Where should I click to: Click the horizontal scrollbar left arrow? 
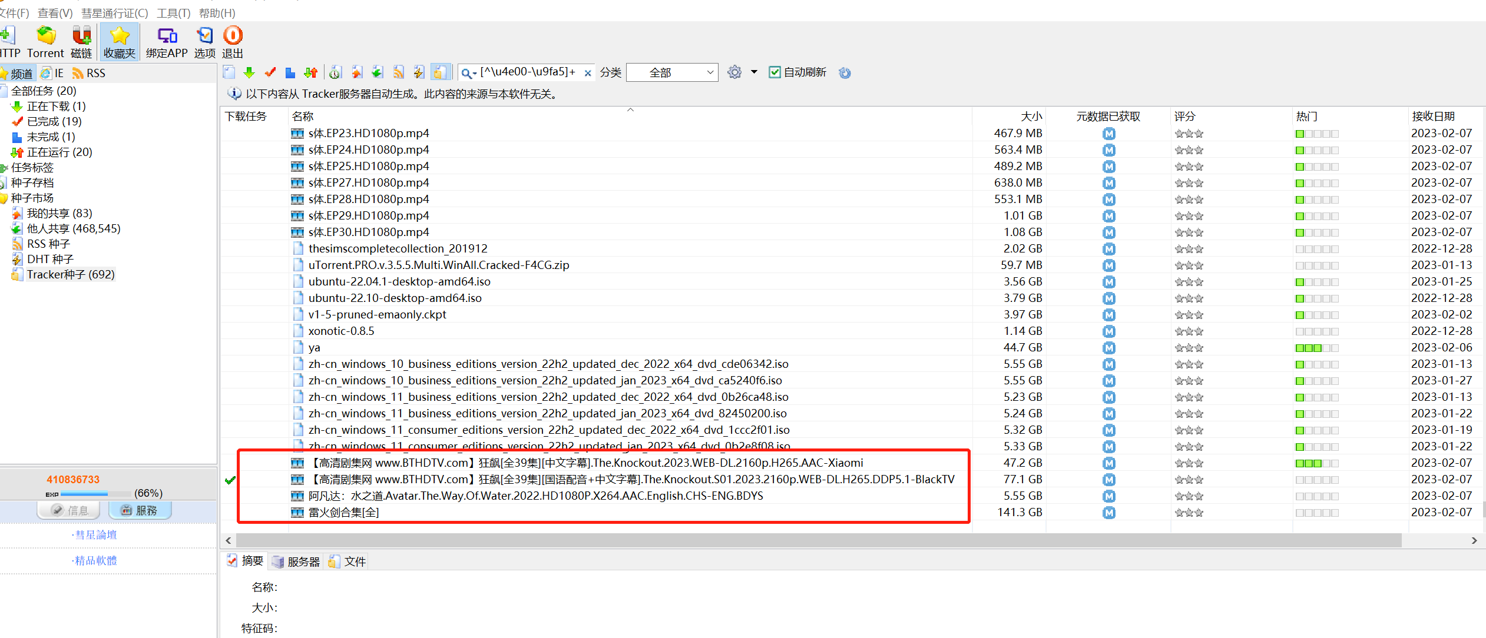pos(229,540)
